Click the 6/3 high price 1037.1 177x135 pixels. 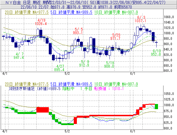(140, 21)
